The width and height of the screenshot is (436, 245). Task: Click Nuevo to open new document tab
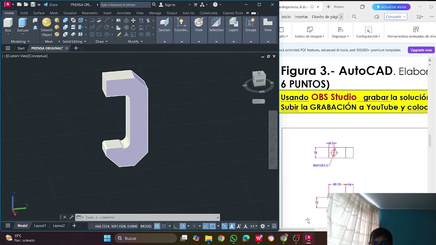pos(335,7)
